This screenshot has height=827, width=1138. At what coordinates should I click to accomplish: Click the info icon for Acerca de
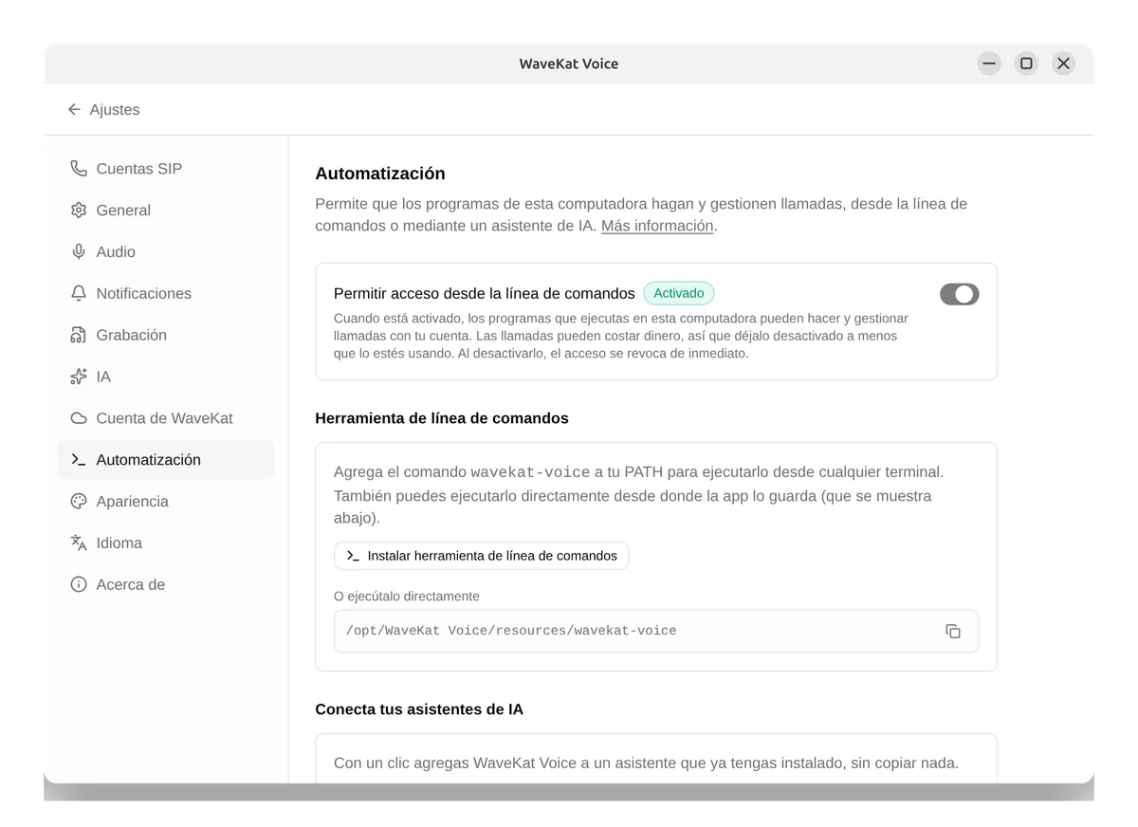point(79,585)
